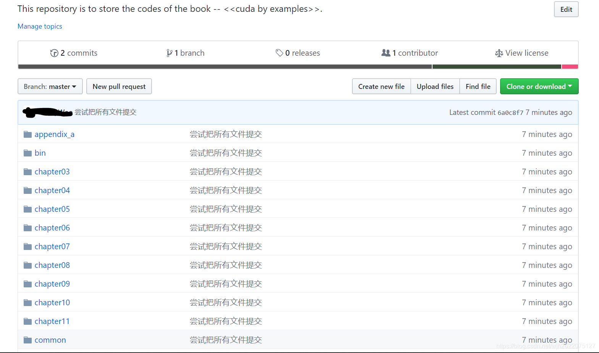The image size is (599, 353).
Task: Click the chapter07 folder icon
Action: 27,247
